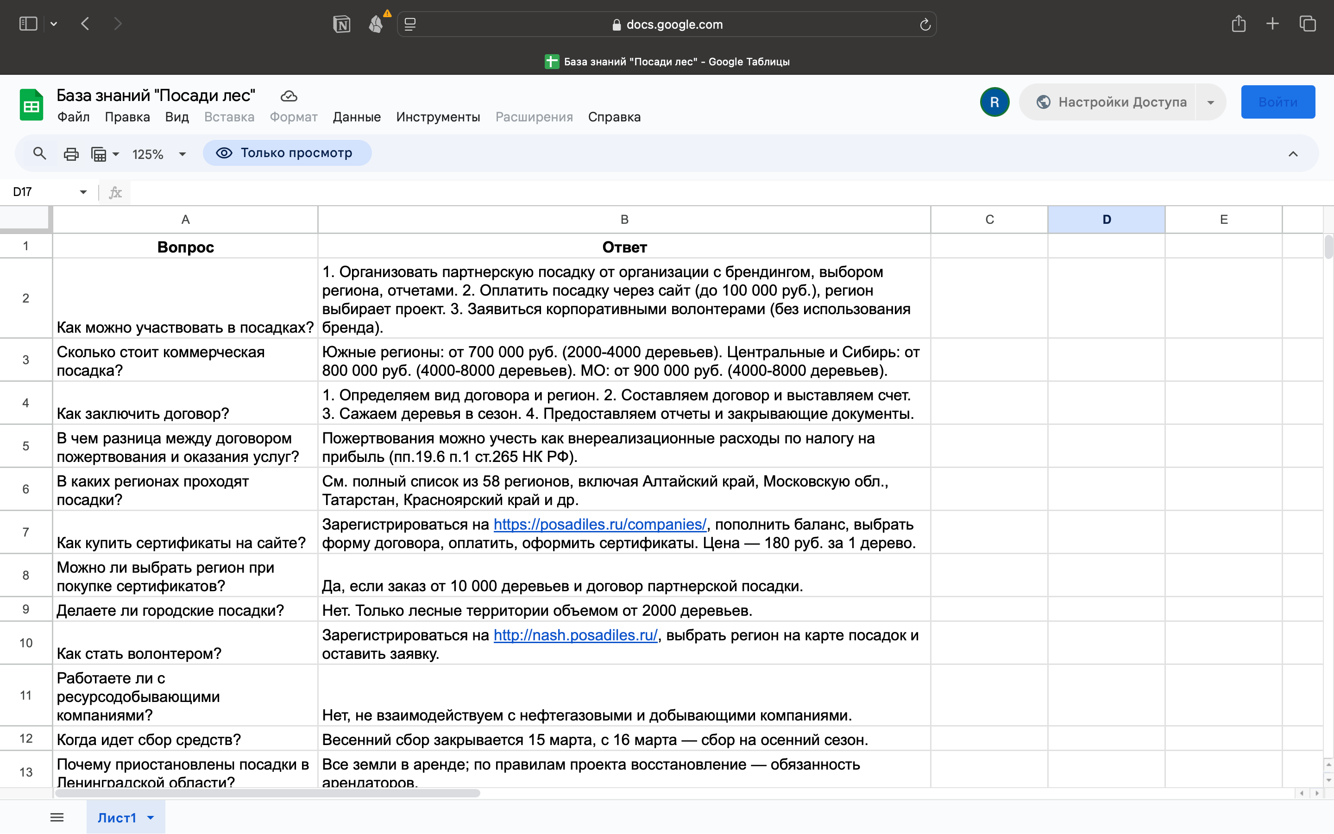Open the 125% zoom dropdown
Image resolution: width=1334 pixels, height=834 pixels.
159,154
